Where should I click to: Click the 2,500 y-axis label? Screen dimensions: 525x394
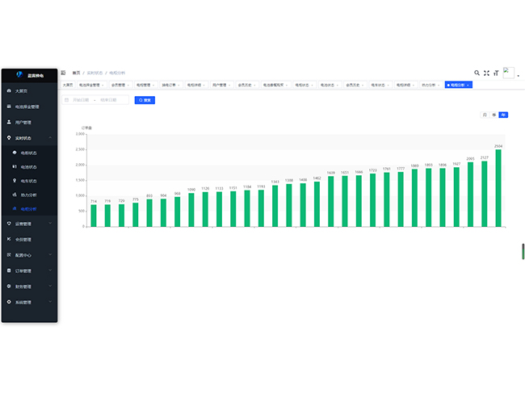coord(80,149)
